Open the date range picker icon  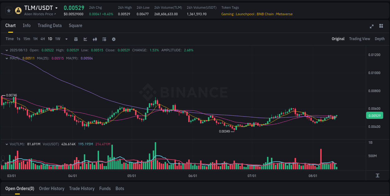point(76,39)
